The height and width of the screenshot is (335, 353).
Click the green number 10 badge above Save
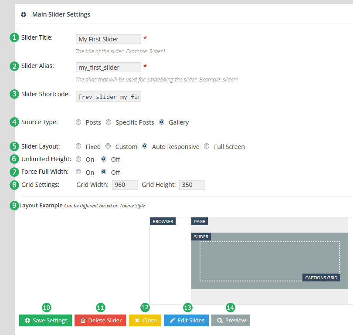46,307
